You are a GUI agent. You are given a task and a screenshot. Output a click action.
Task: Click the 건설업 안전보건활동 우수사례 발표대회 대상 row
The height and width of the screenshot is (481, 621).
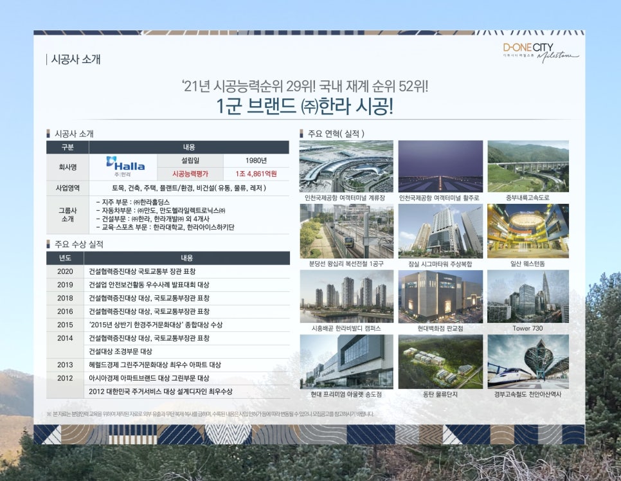pyautogui.click(x=187, y=285)
